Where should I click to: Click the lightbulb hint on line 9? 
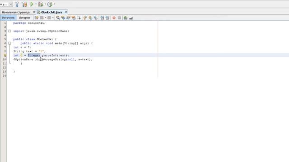5,55
